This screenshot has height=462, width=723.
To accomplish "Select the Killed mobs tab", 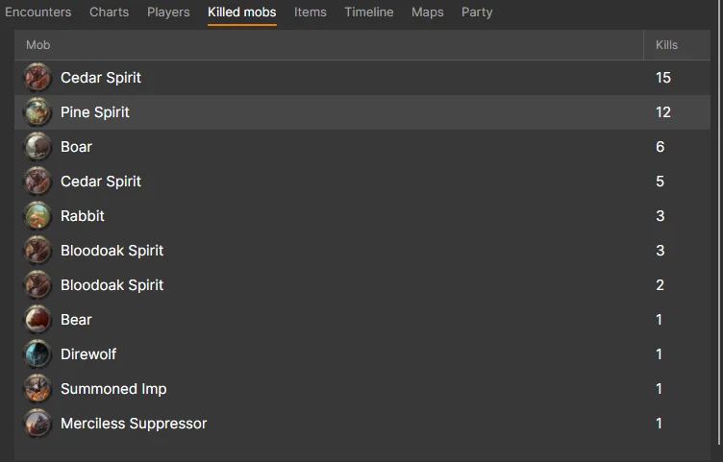I will click(x=241, y=12).
